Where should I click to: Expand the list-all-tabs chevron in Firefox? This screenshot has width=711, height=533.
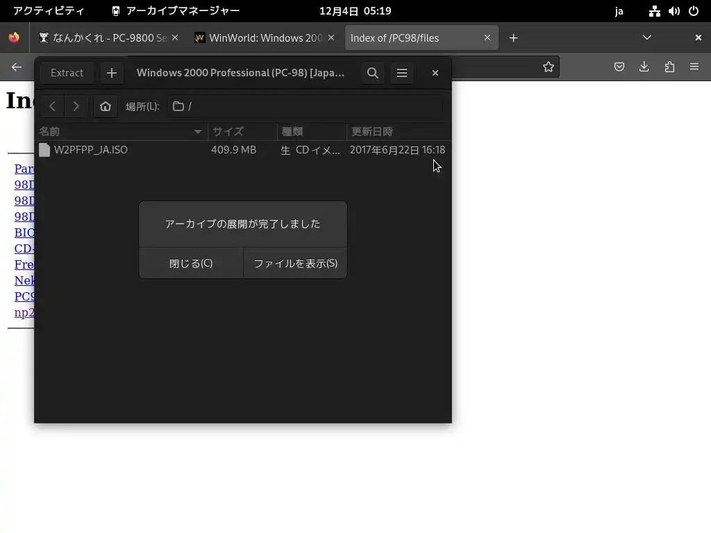[647, 37]
